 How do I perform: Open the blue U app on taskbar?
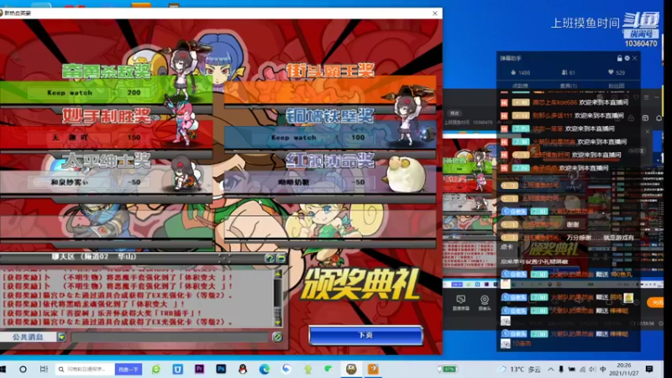click(177, 369)
